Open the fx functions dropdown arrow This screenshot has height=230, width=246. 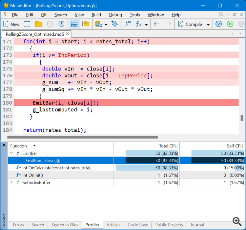coord(146,25)
